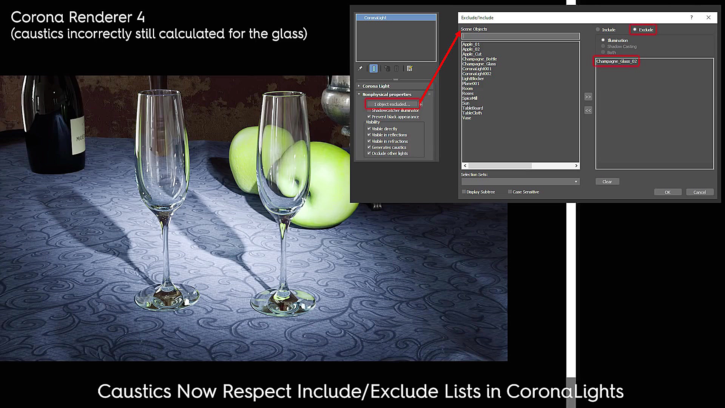The width and height of the screenshot is (725, 408).
Task: Collapse Nonphysical properties rollout
Action: click(x=386, y=94)
